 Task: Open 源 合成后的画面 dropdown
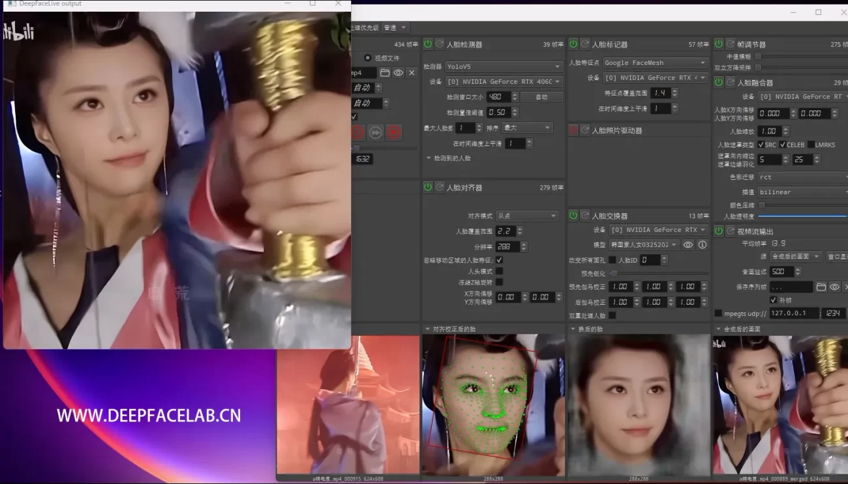coord(796,257)
